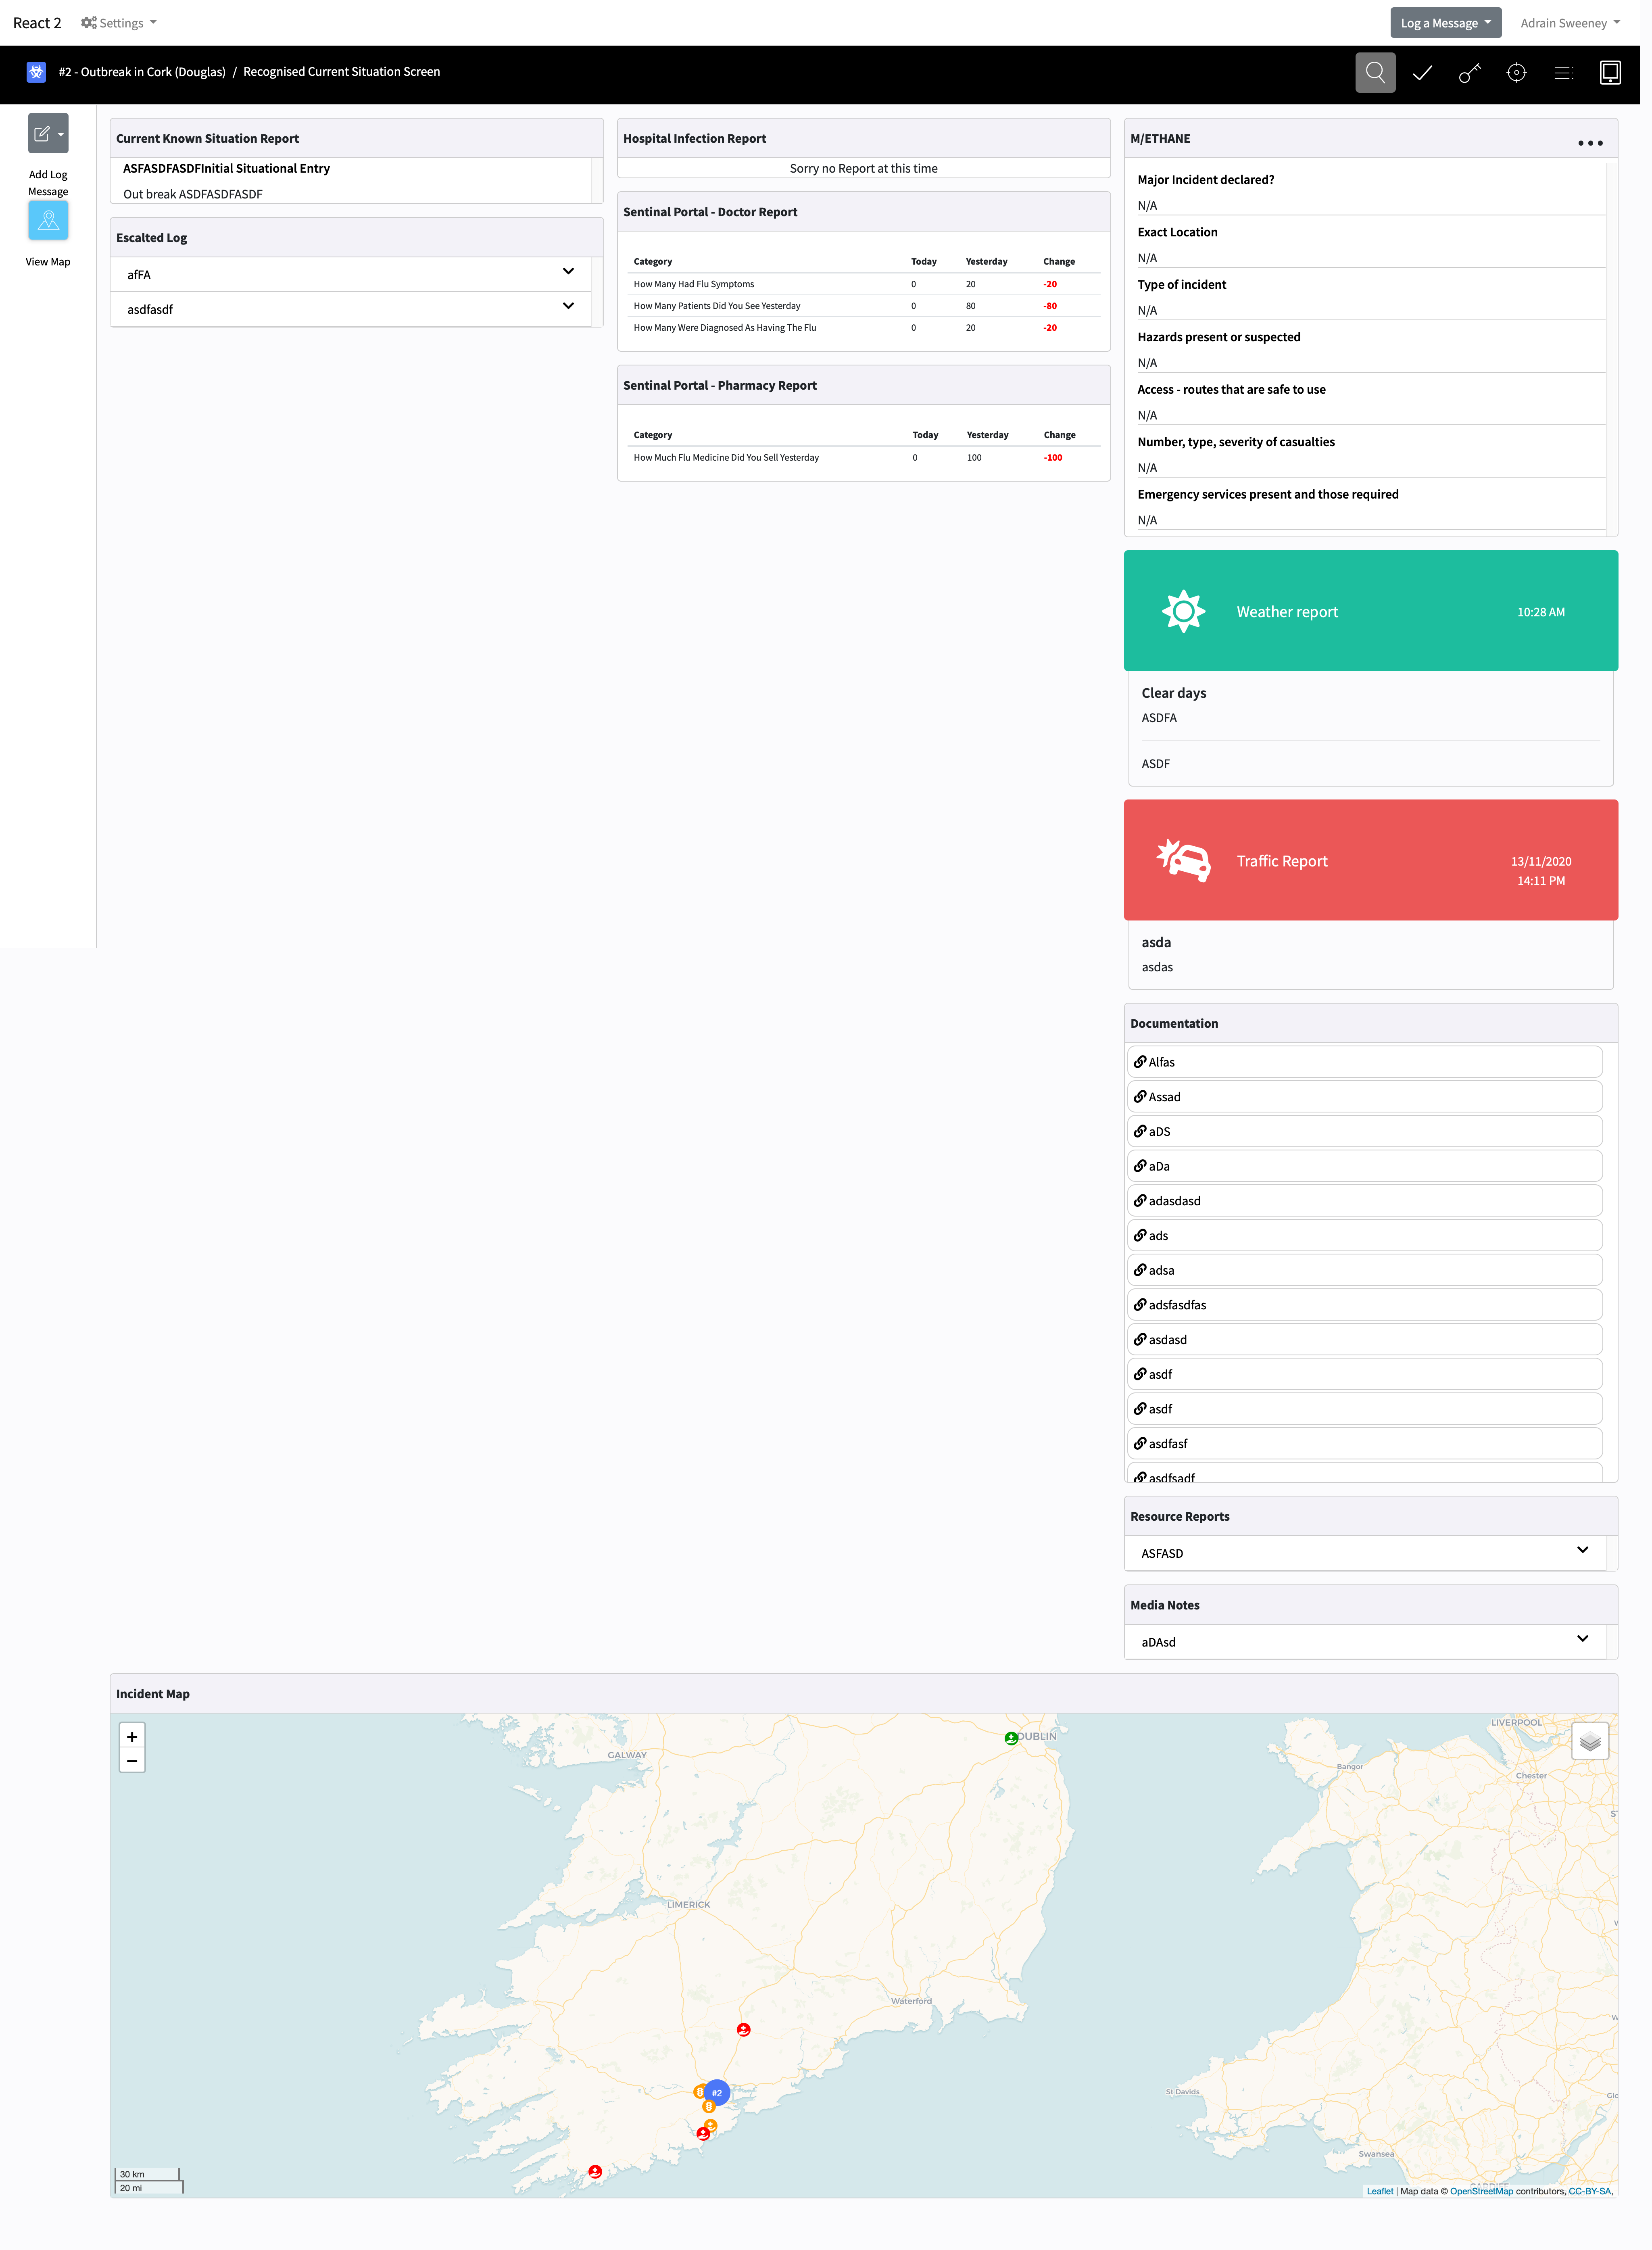Open the aDS documentation link
The height and width of the screenshot is (2250, 1652).
(1364, 1131)
